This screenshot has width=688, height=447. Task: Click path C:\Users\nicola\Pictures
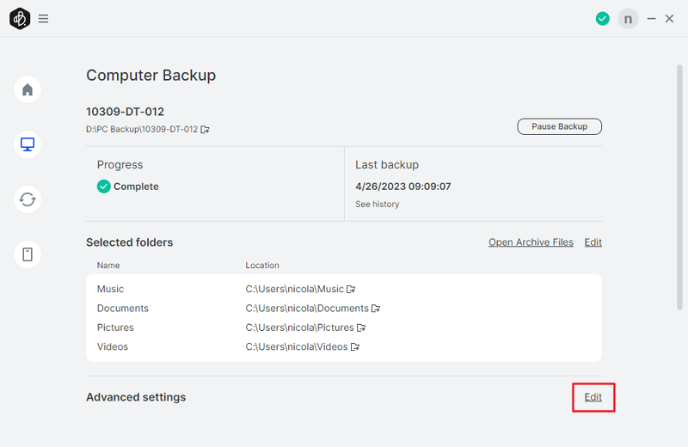(299, 328)
